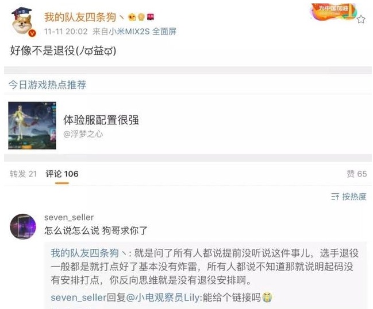The height and width of the screenshot is (309, 373).
Task: Open the 体验服配置很强 game thumbnail
Action: [32, 126]
